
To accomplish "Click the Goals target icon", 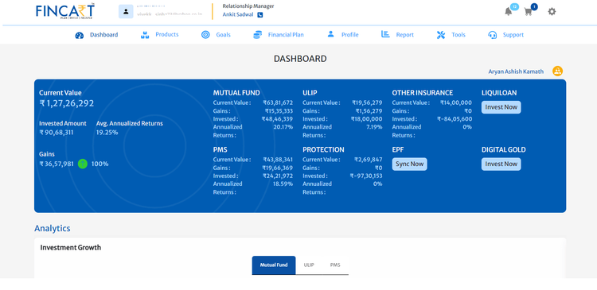I will tap(205, 35).
